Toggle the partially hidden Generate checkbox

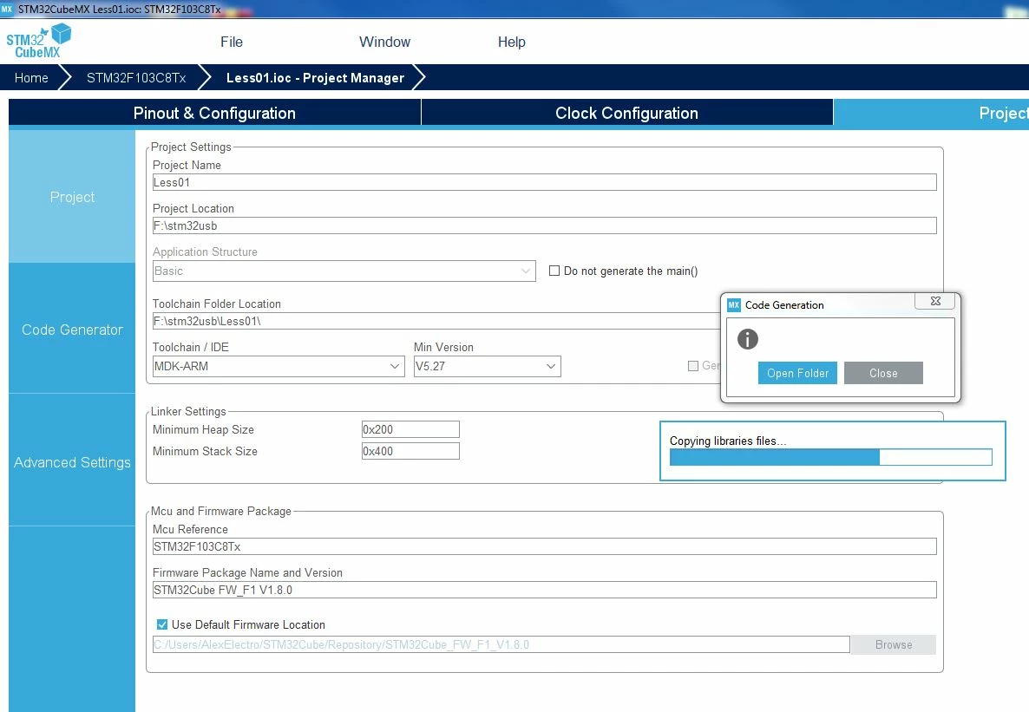coord(693,365)
